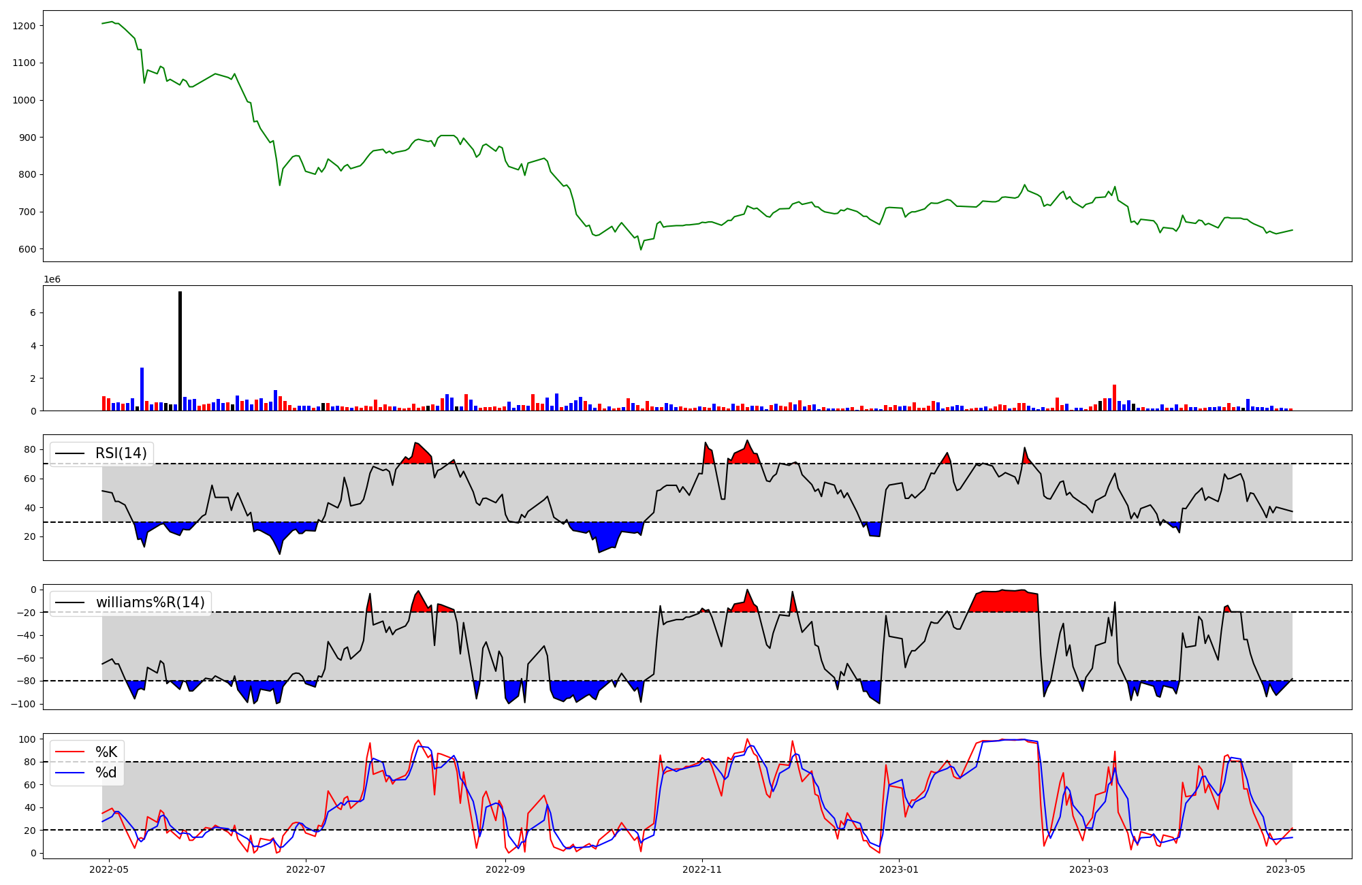1362x885 pixels.
Task: Click the 2022-11 x-axis date label
Action: [702, 869]
